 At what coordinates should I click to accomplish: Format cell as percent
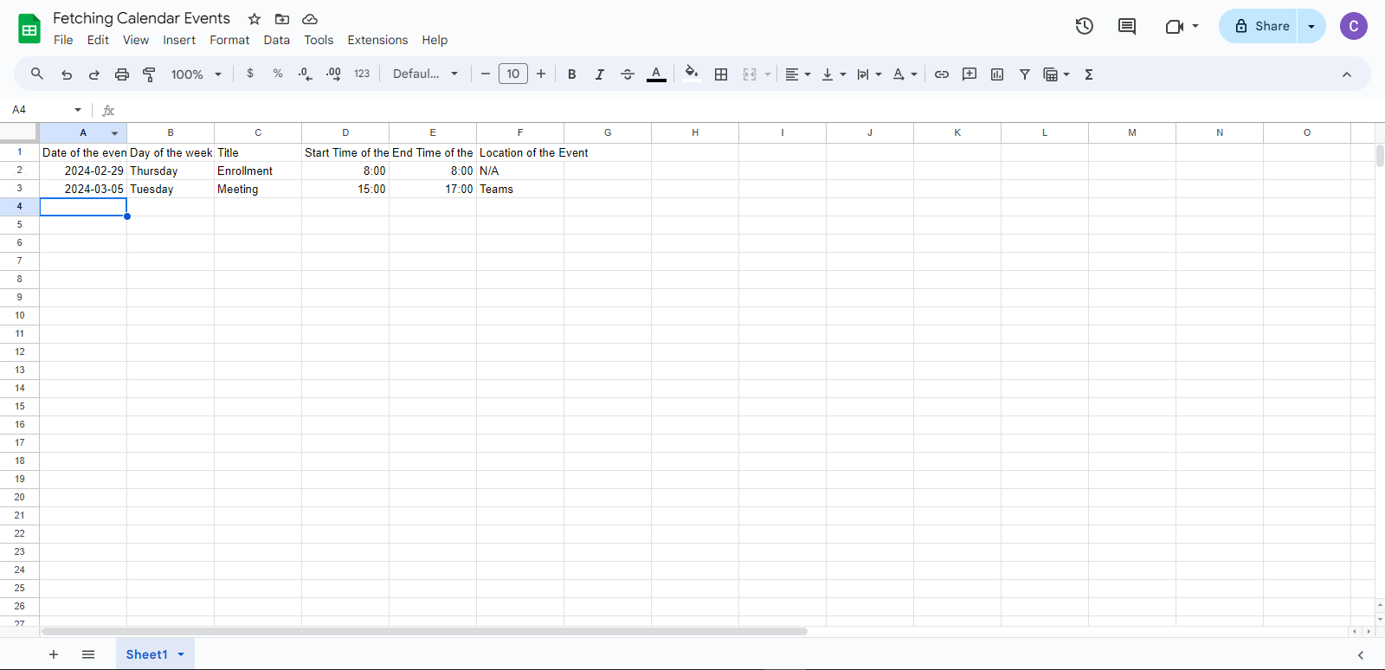tap(278, 74)
